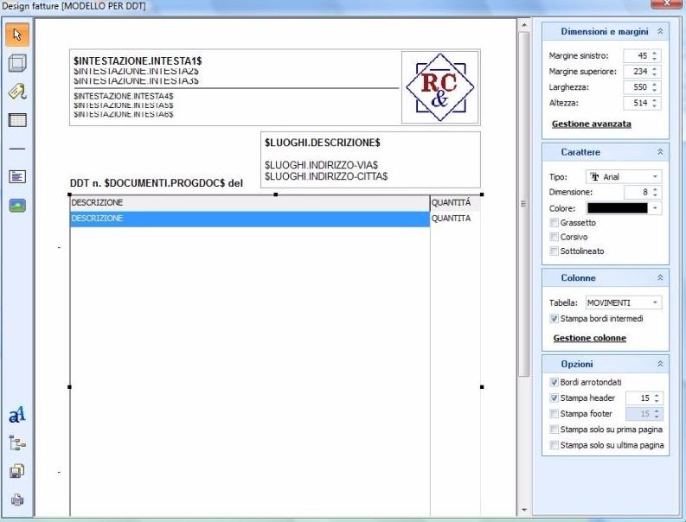Open the Tabella MOVIMENTI dropdown

623,303
